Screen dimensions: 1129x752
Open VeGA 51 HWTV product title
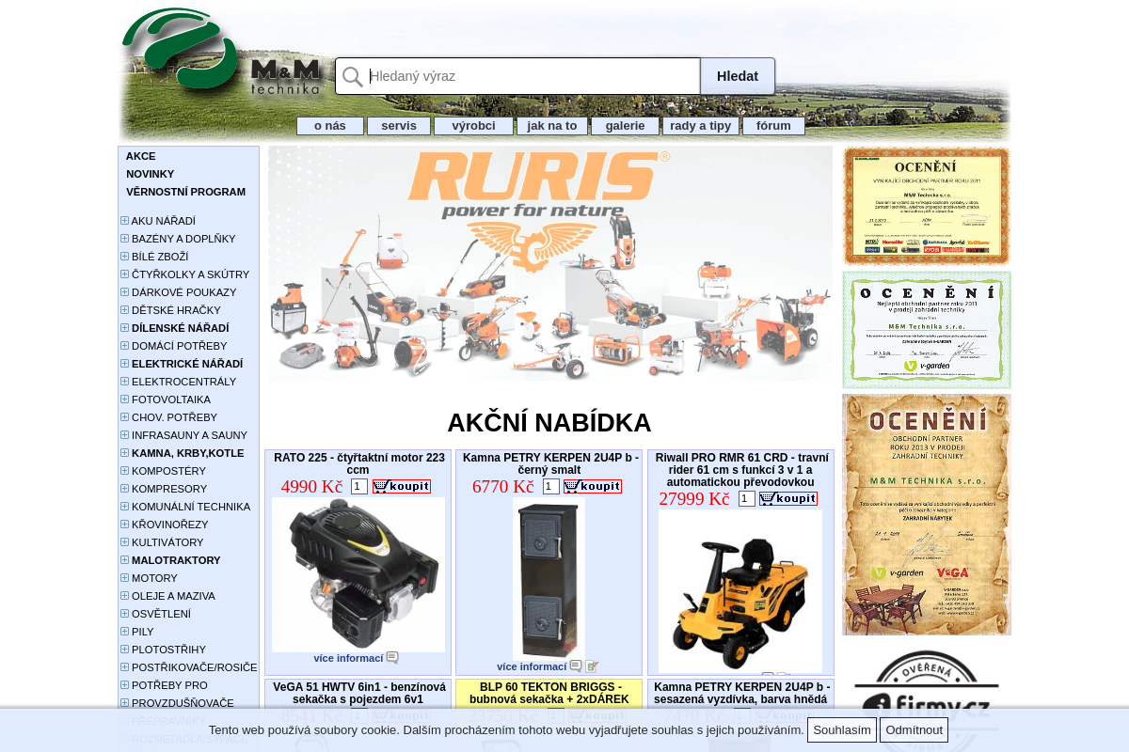[359, 693]
